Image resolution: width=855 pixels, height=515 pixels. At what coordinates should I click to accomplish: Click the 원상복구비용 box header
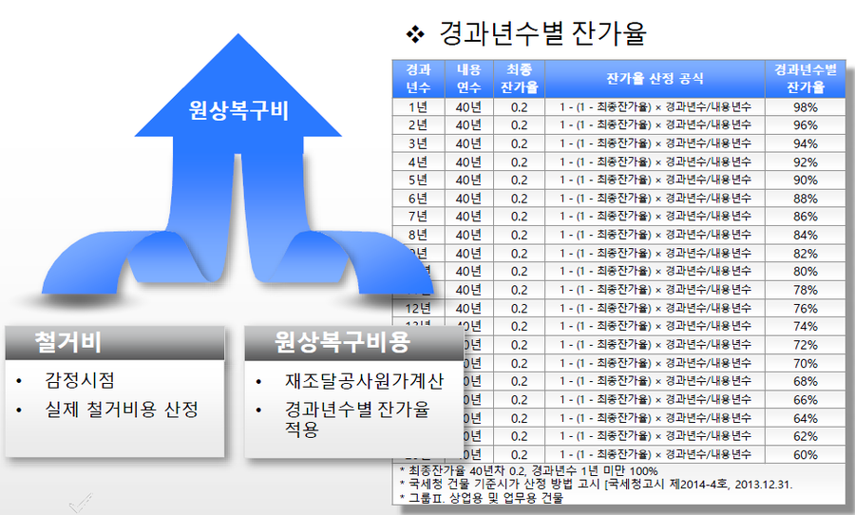point(353,343)
